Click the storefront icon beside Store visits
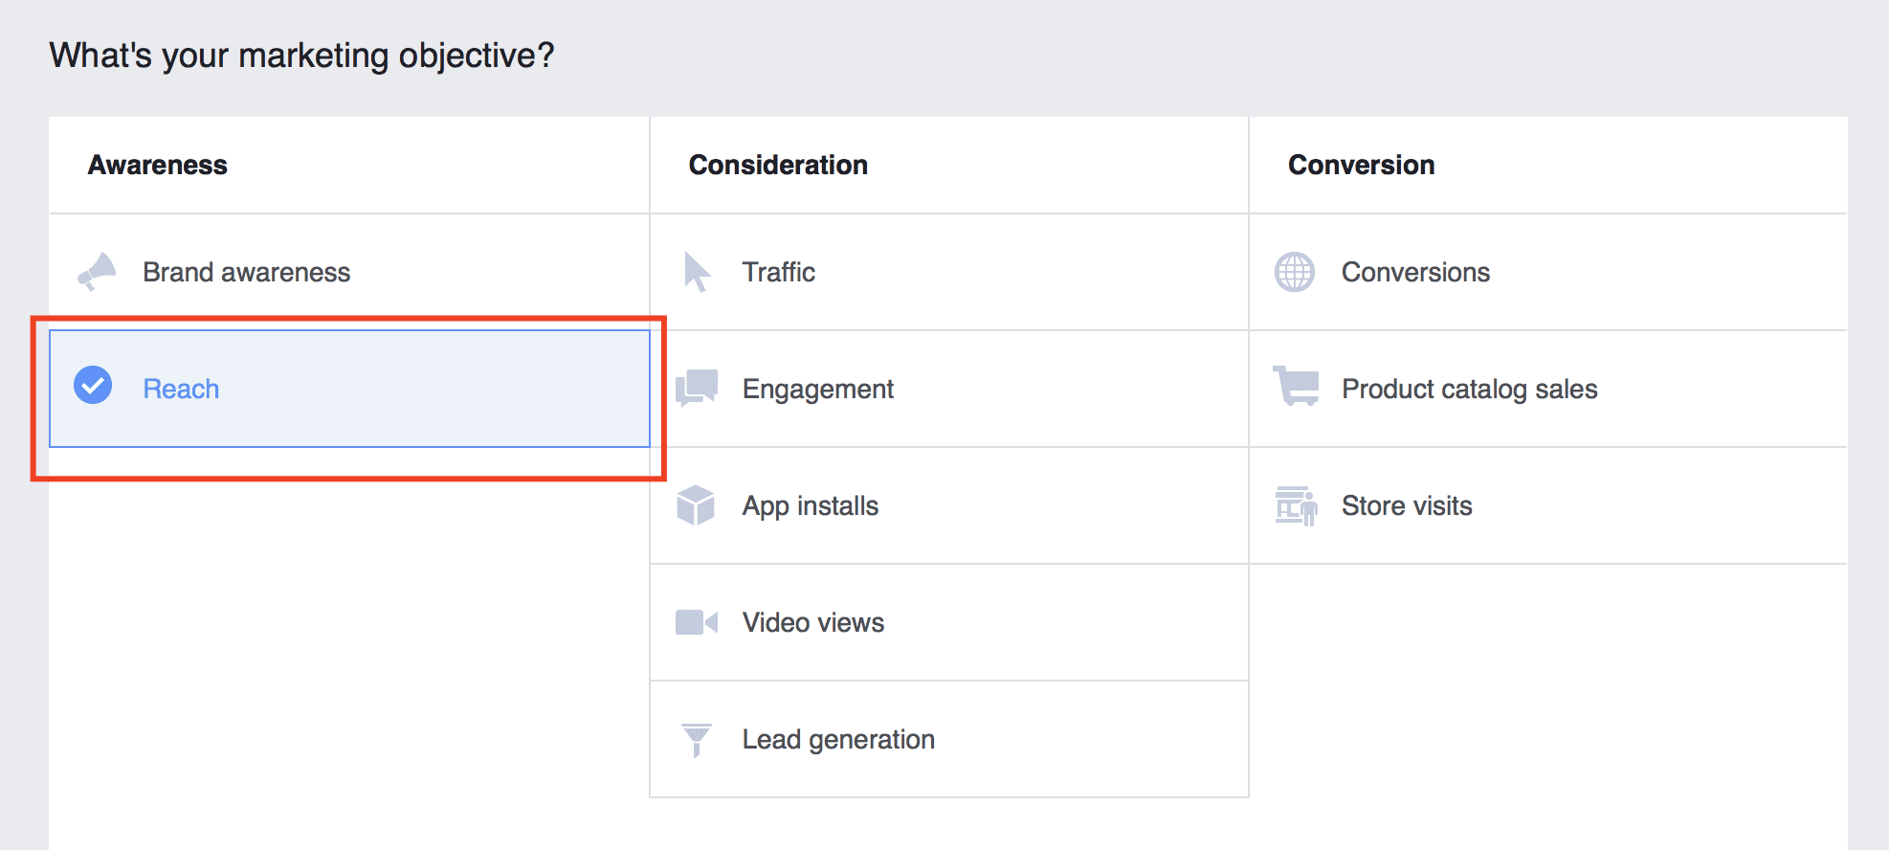Viewport: 1889px width, 850px height. 1296,505
